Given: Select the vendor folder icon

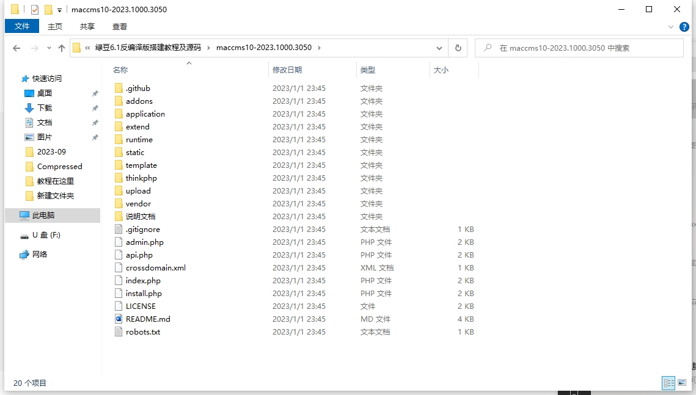Looking at the screenshot, I should 119,203.
